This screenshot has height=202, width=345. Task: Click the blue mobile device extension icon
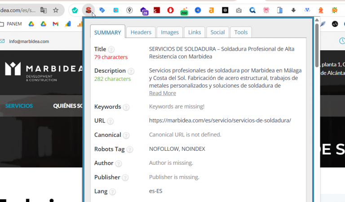point(280,10)
